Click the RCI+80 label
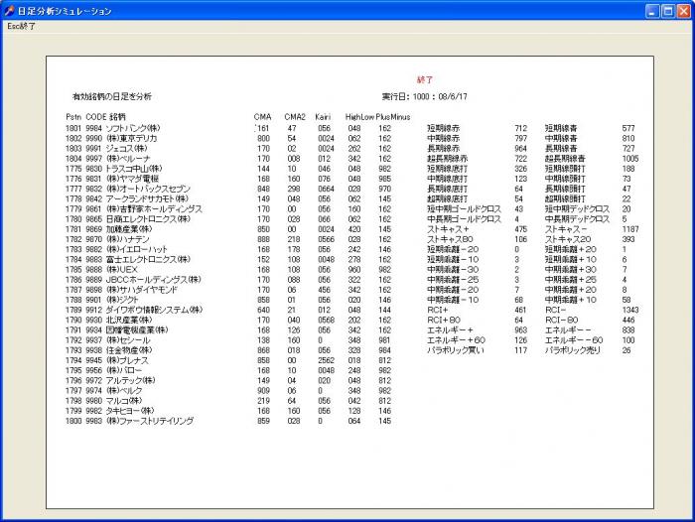The image size is (695, 522). 444,320
